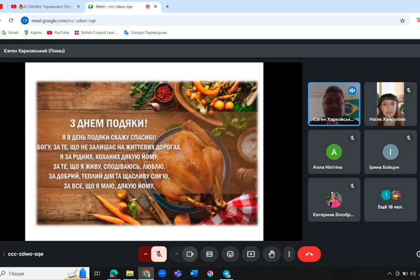Leave the call with red hang-up button
This screenshot has width=420, height=280.
309,254
